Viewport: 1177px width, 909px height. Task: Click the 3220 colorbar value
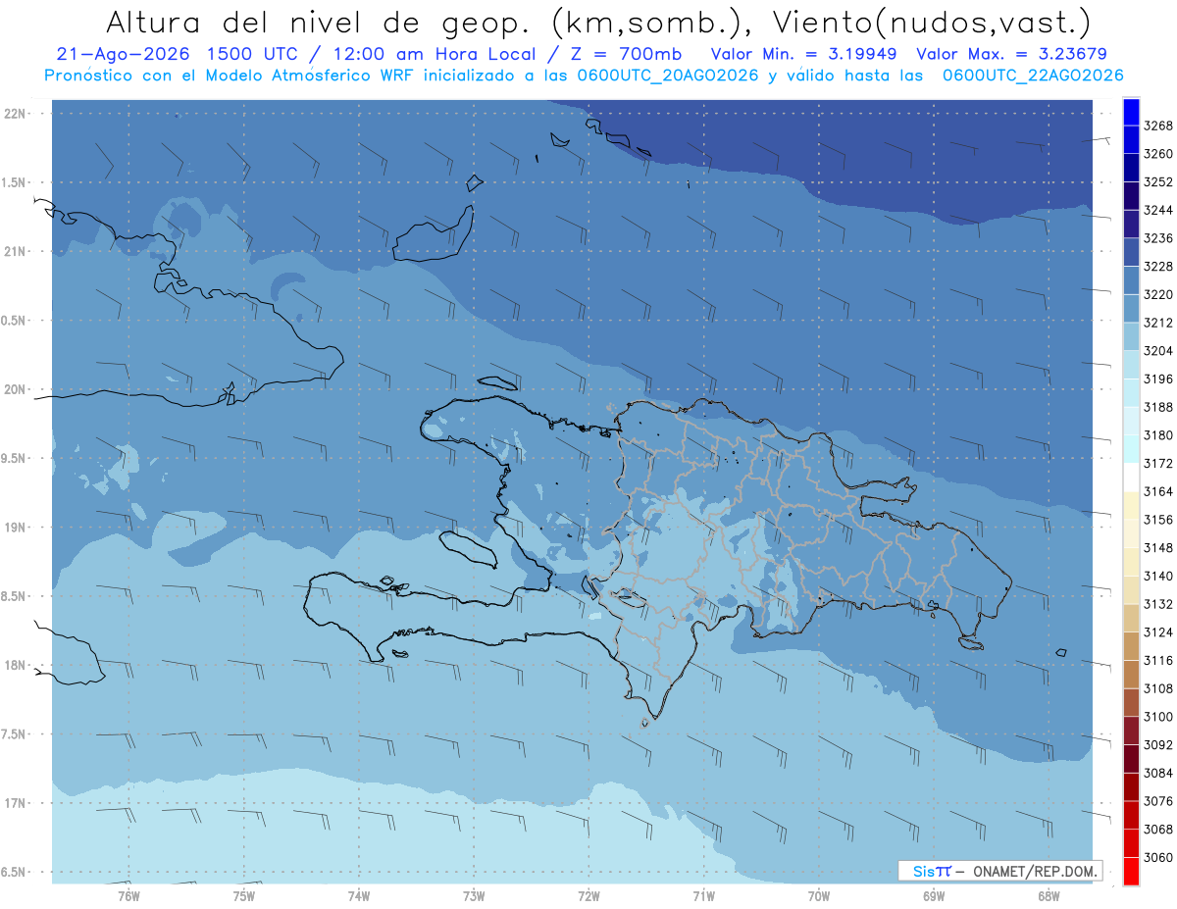coord(1158,294)
